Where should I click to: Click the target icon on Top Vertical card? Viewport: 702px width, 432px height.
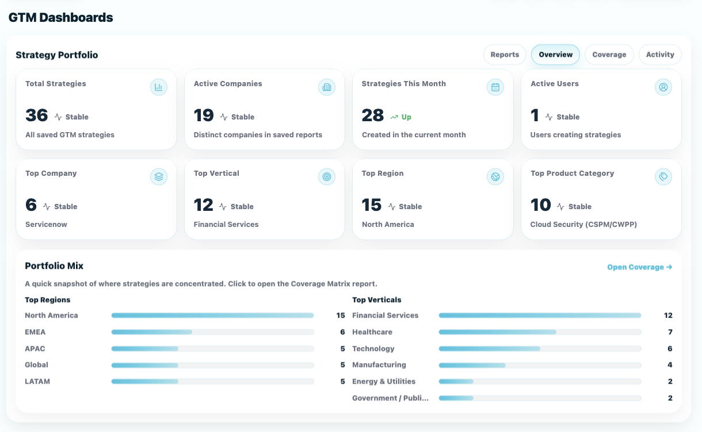click(x=327, y=177)
